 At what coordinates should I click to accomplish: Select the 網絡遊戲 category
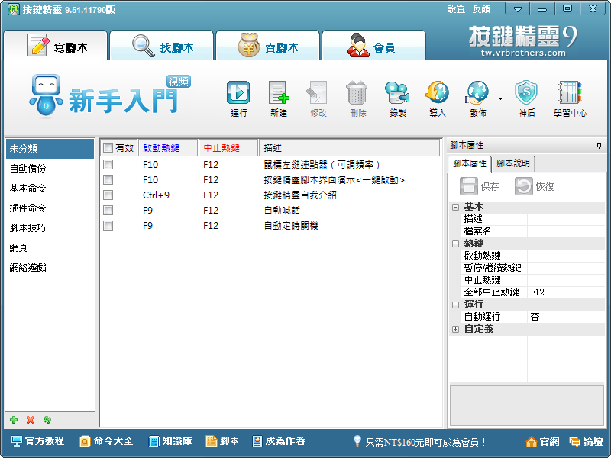[x=50, y=268]
